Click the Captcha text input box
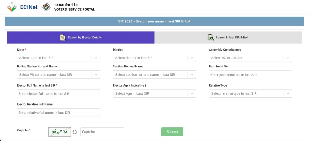 coord(102,132)
